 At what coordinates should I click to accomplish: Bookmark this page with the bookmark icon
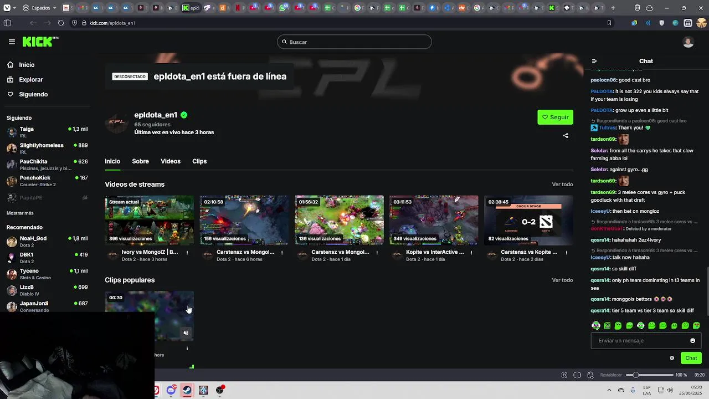pyautogui.click(x=609, y=23)
